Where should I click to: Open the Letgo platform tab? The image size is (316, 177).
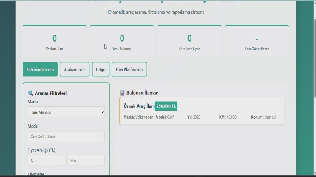(x=101, y=69)
